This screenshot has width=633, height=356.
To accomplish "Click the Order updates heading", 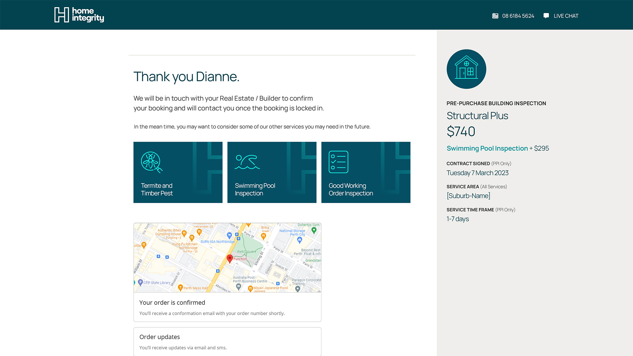I will pyautogui.click(x=160, y=337).
